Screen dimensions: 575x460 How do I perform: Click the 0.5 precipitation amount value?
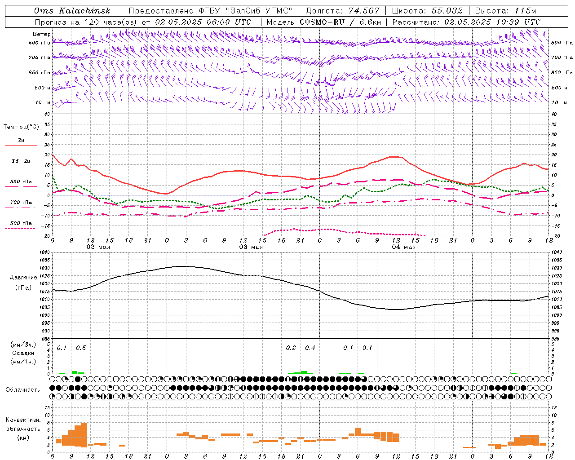click(81, 348)
